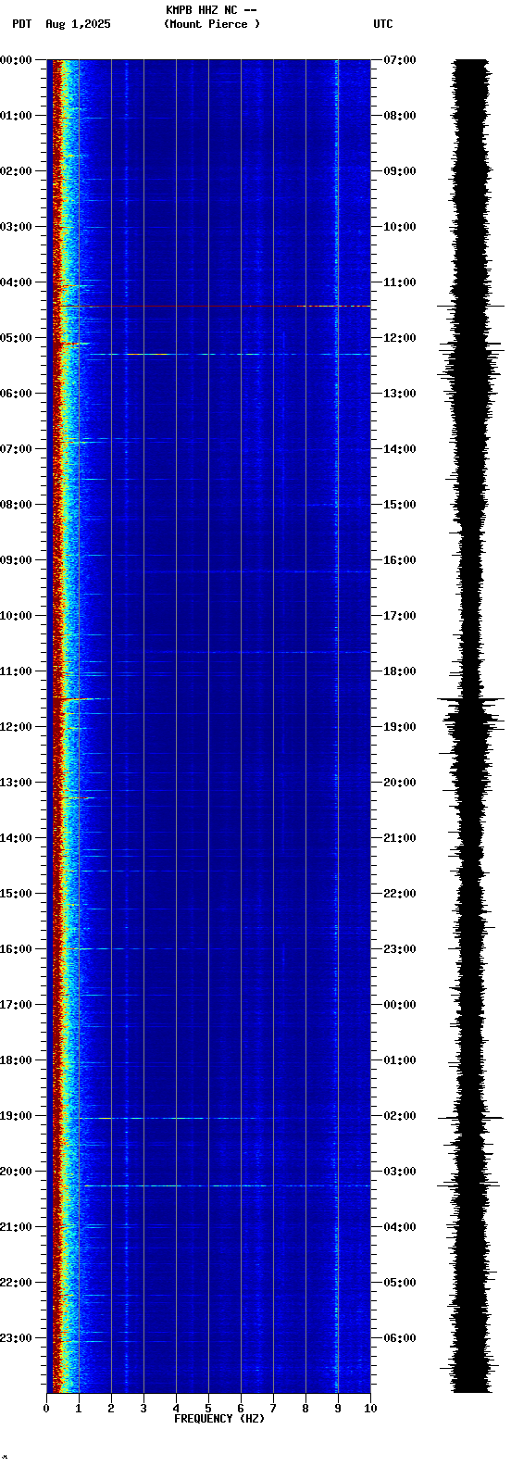Click the PDT time label '04:00'

tap(16, 282)
